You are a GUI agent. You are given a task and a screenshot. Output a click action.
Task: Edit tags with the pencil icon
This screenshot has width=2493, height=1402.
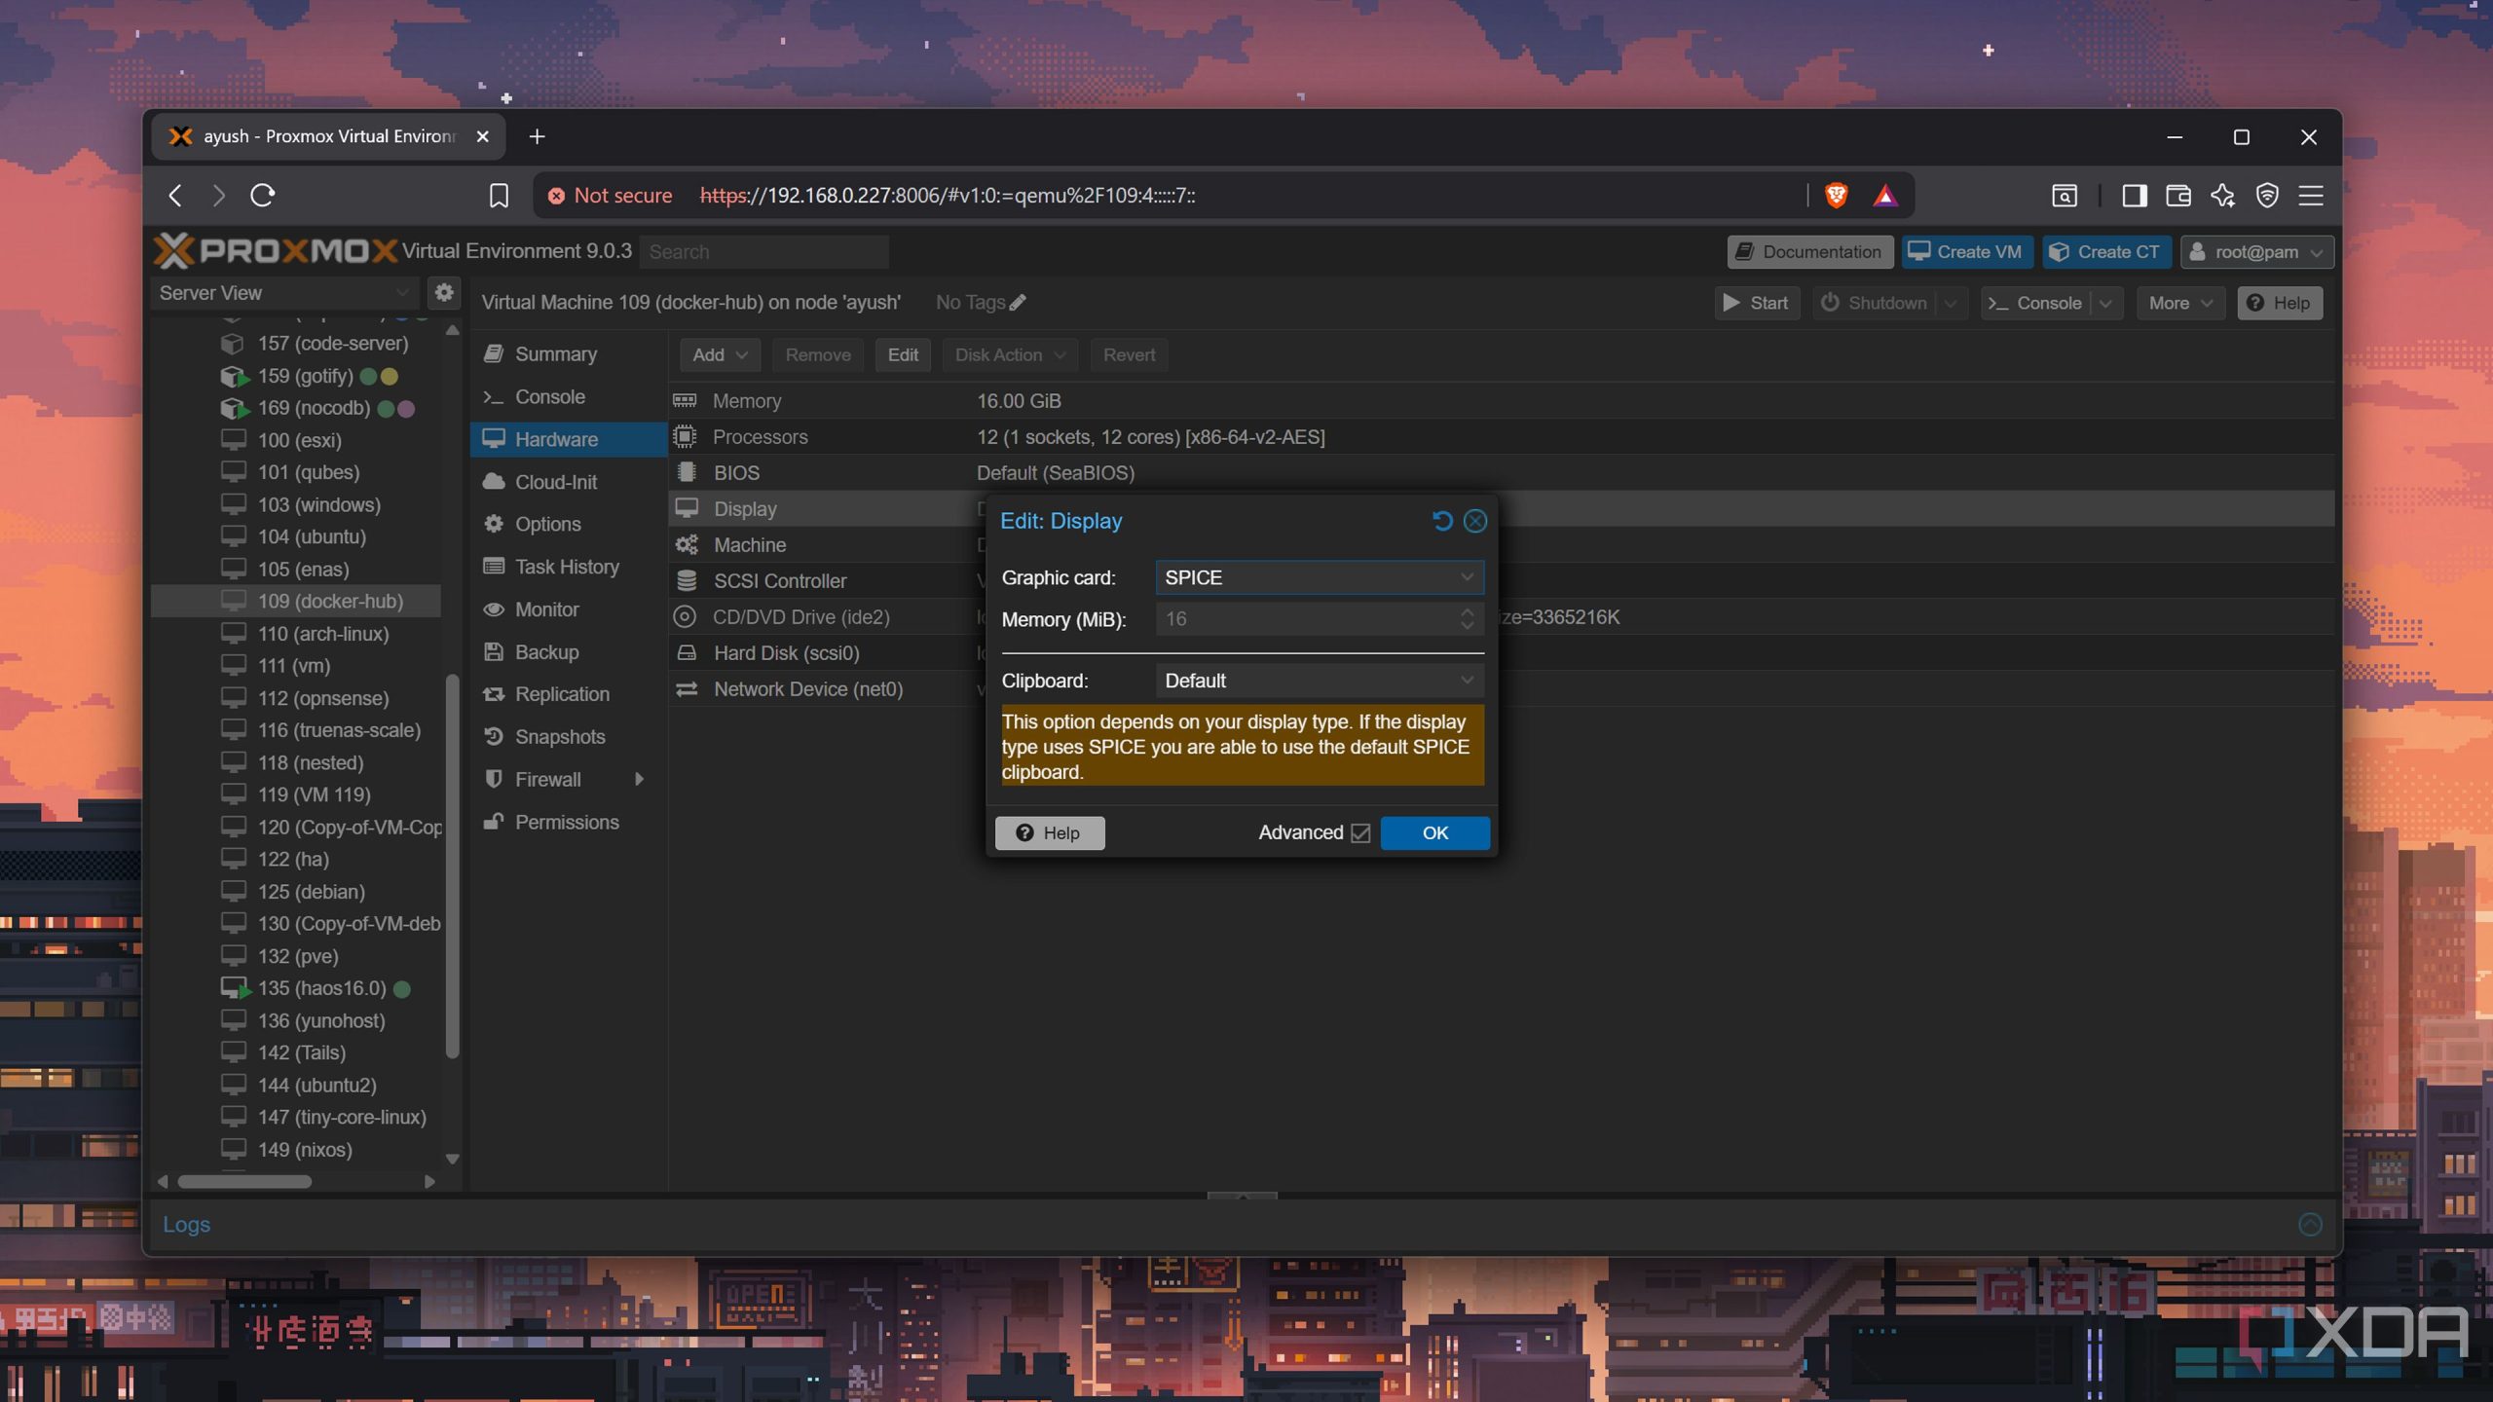[x=1018, y=303]
